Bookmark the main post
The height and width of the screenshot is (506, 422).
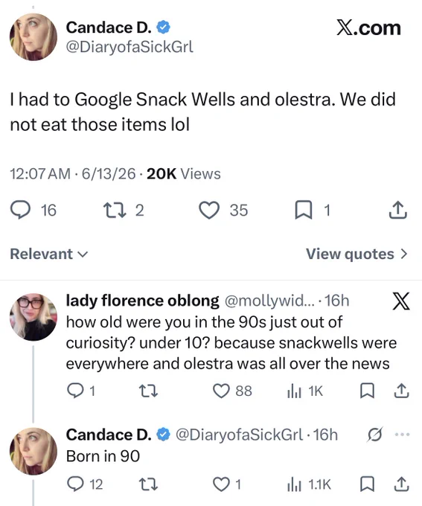[304, 210]
